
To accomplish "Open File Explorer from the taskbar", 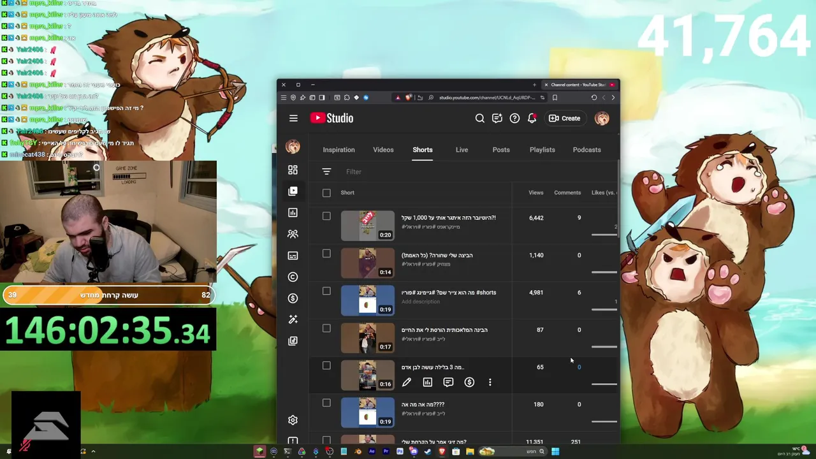I will click(470, 451).
